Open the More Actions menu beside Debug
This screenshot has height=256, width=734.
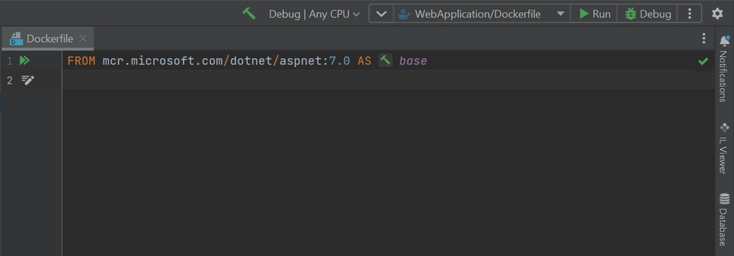[x=690, y=13]
